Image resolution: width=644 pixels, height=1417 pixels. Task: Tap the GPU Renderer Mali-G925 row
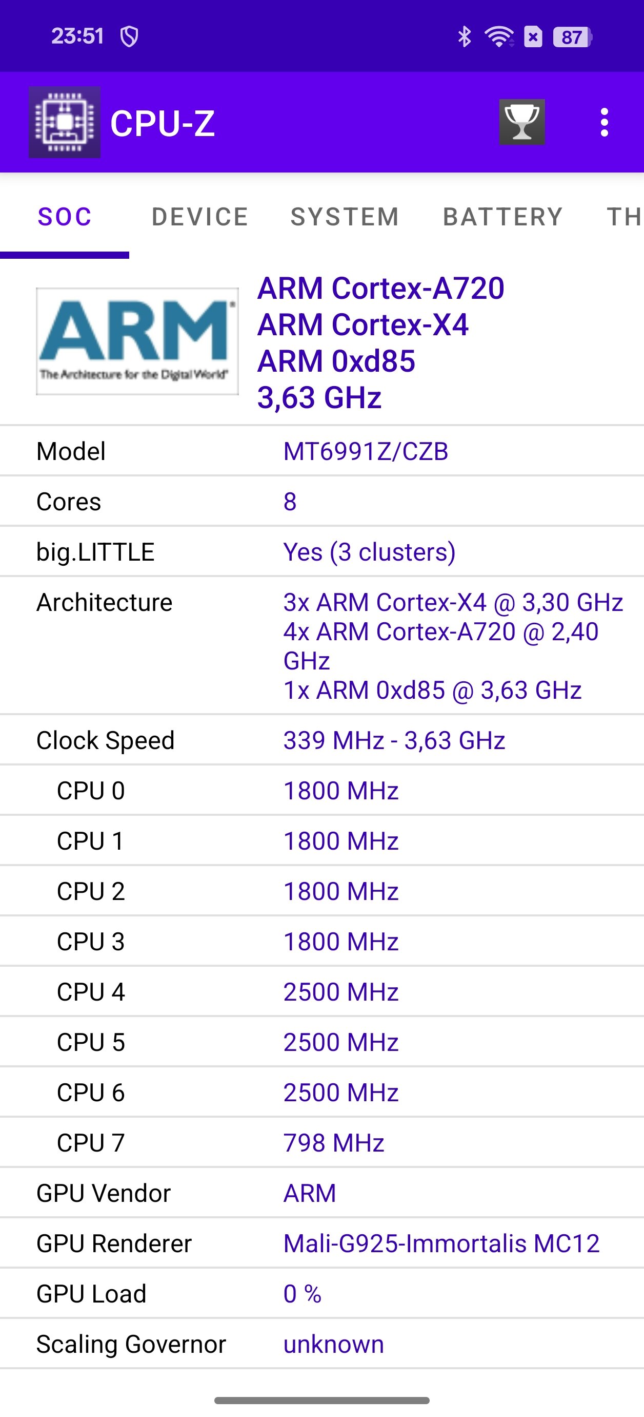pyautogui.click(x=322, y=1243)
